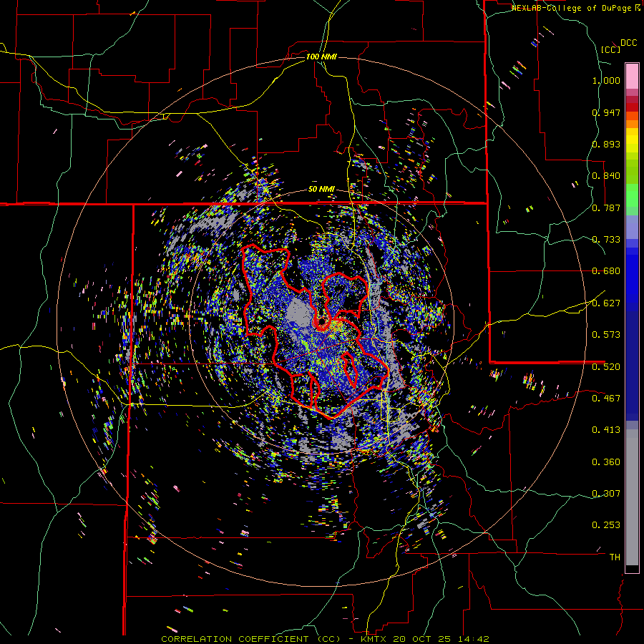
Task: Pick the light pink top segment of color bar
Action: (x=632, y=77)
